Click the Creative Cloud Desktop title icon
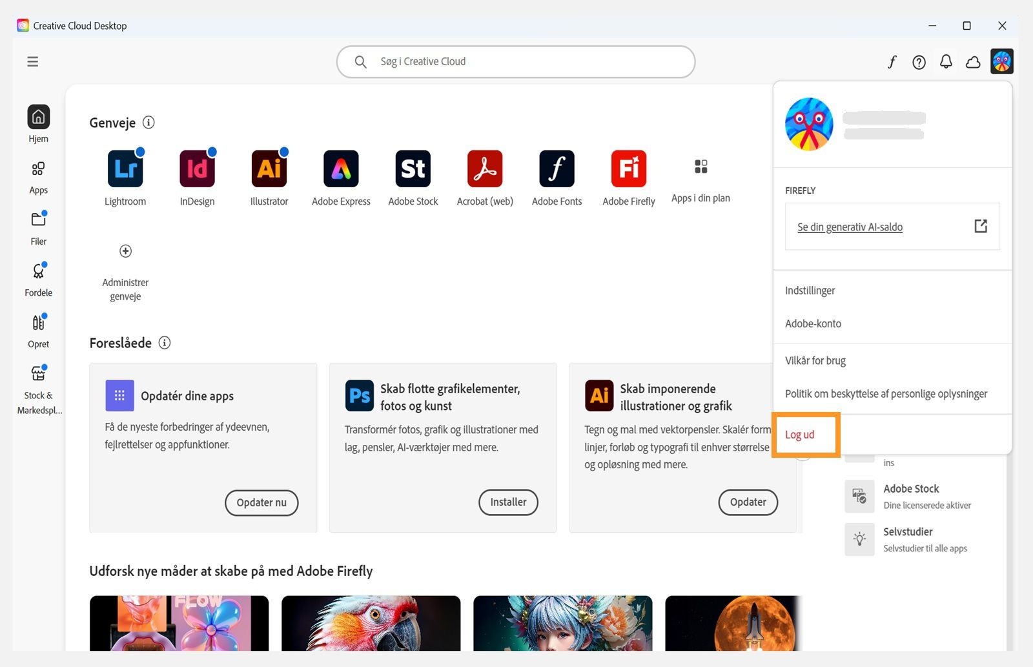This screenshot has height=667, width=1033. (x=23, y=25)
